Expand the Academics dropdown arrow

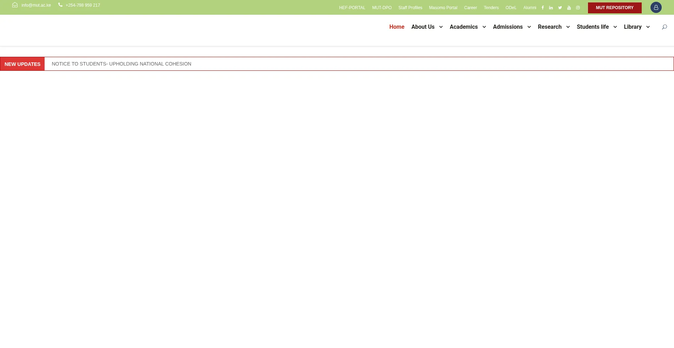point(484,27)
